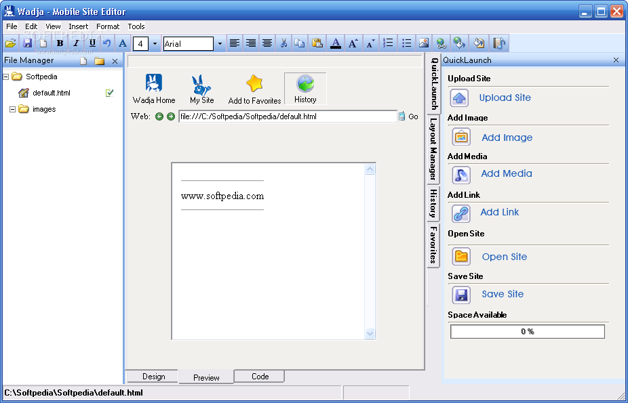Screen dimensions: 628x403
Task: Open the Favorites vertical side tab
Action: 433,245
